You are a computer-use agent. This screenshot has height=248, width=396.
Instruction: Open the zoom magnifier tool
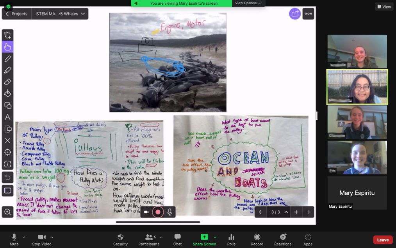click(x=7, y=212)
